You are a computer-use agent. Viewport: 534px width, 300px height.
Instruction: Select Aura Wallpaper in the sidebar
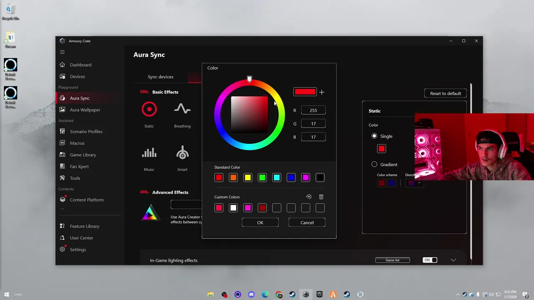[x=85, y=110]
